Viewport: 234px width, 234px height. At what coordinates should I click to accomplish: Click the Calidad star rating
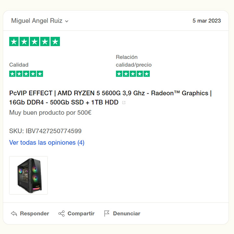[26, 74]
